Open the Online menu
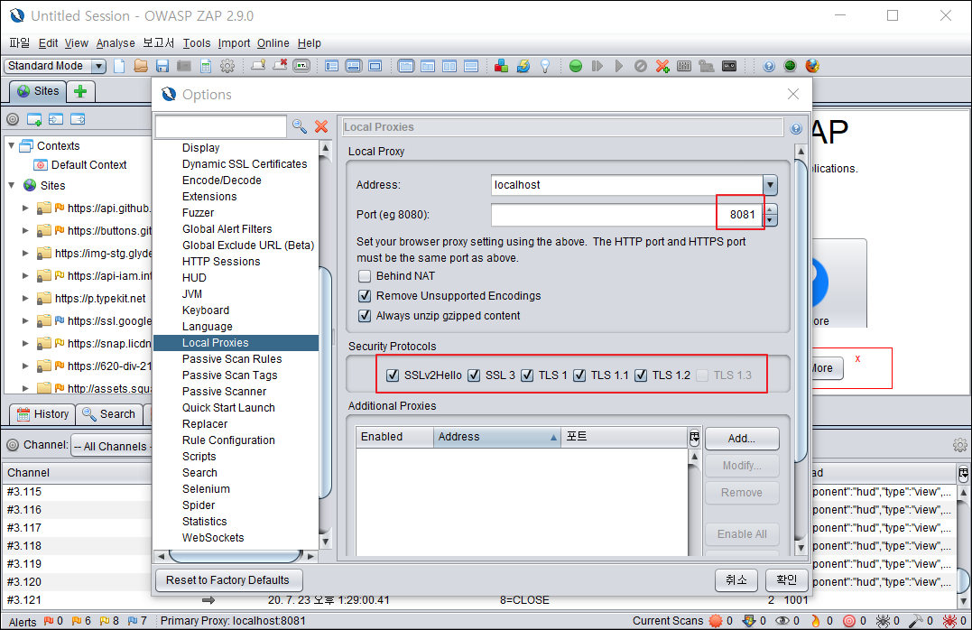The width and height of the screenshot is (972, 630). click(x=273, y=42)
